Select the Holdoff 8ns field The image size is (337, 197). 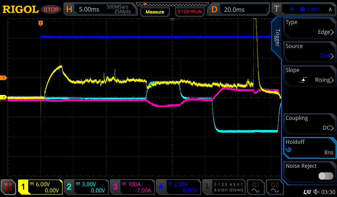point(309,147)
